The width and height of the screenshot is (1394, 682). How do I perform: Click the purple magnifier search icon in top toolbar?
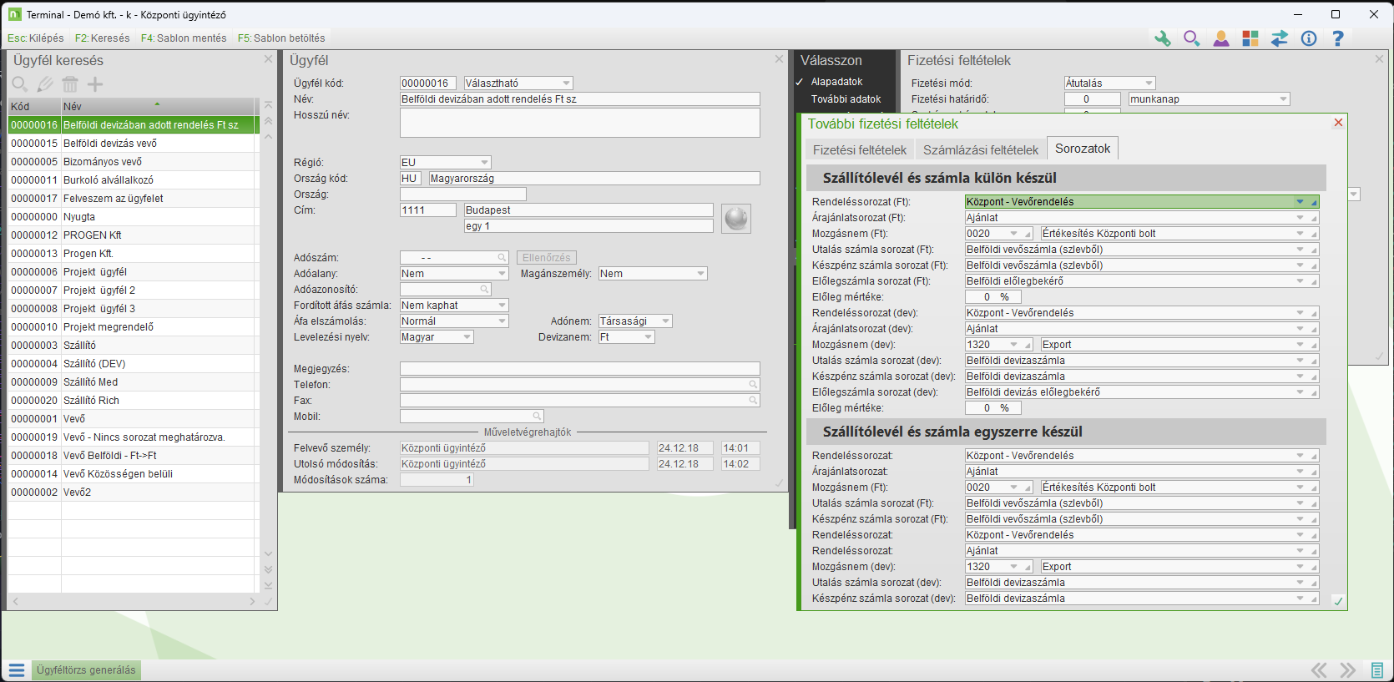(x=1191, y=38)
